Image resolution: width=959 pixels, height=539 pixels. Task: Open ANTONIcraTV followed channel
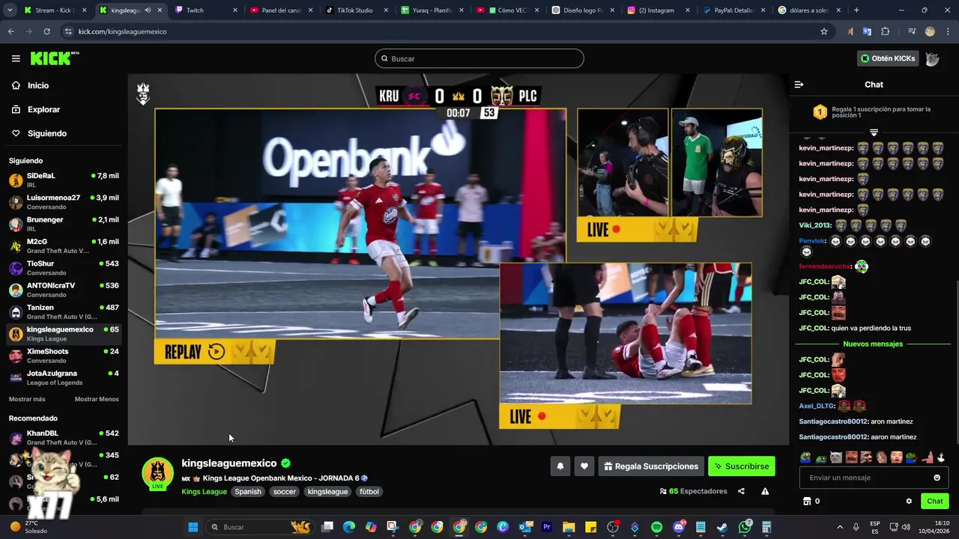pos(64,290)
